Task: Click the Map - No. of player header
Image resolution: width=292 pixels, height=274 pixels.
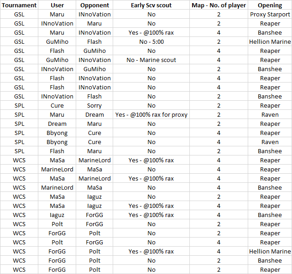Action: tap(219, 5)
